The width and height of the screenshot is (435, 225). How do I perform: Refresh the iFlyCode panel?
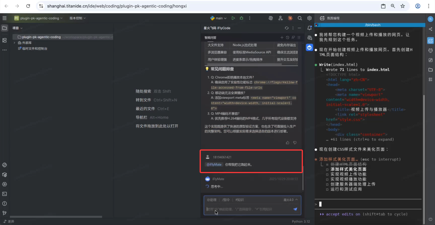click(x=286, y=28)
